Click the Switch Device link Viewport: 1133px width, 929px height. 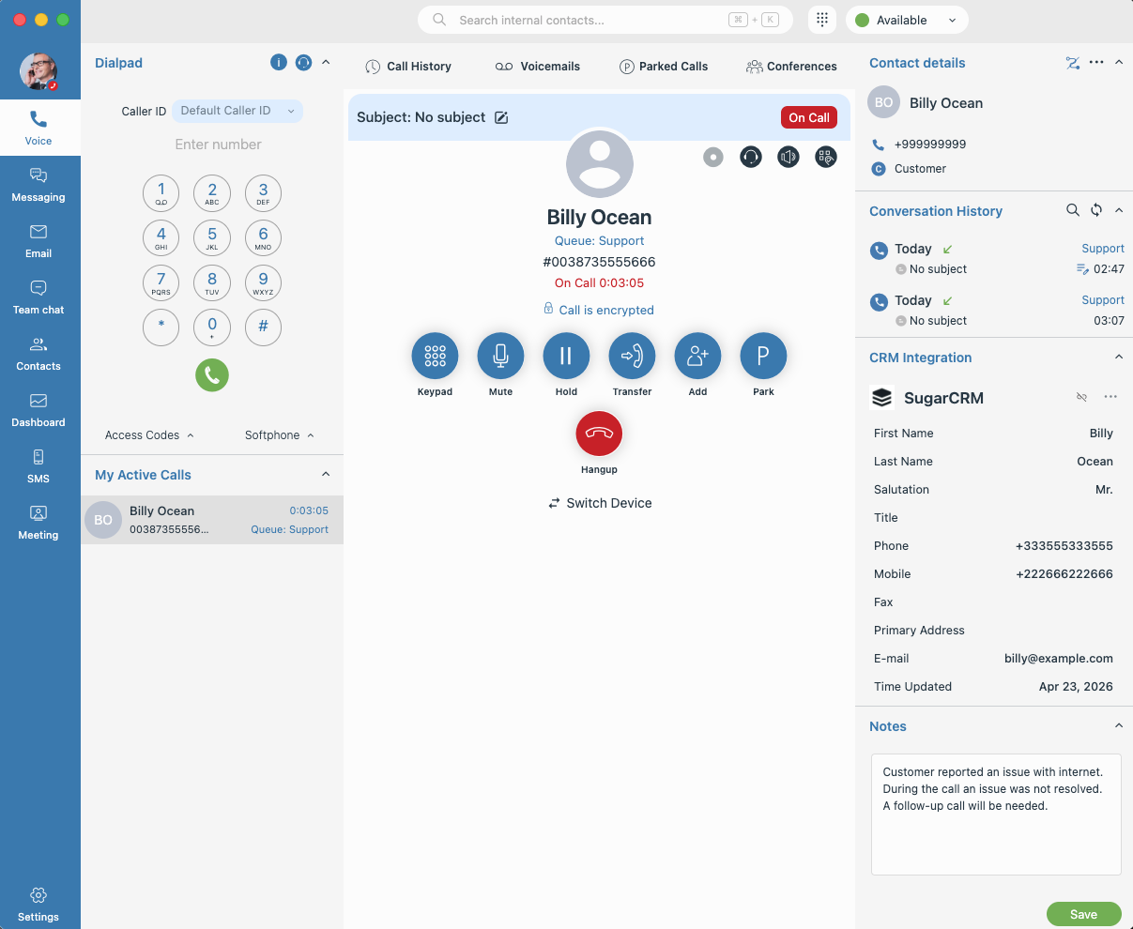click(x=600, y=503)
